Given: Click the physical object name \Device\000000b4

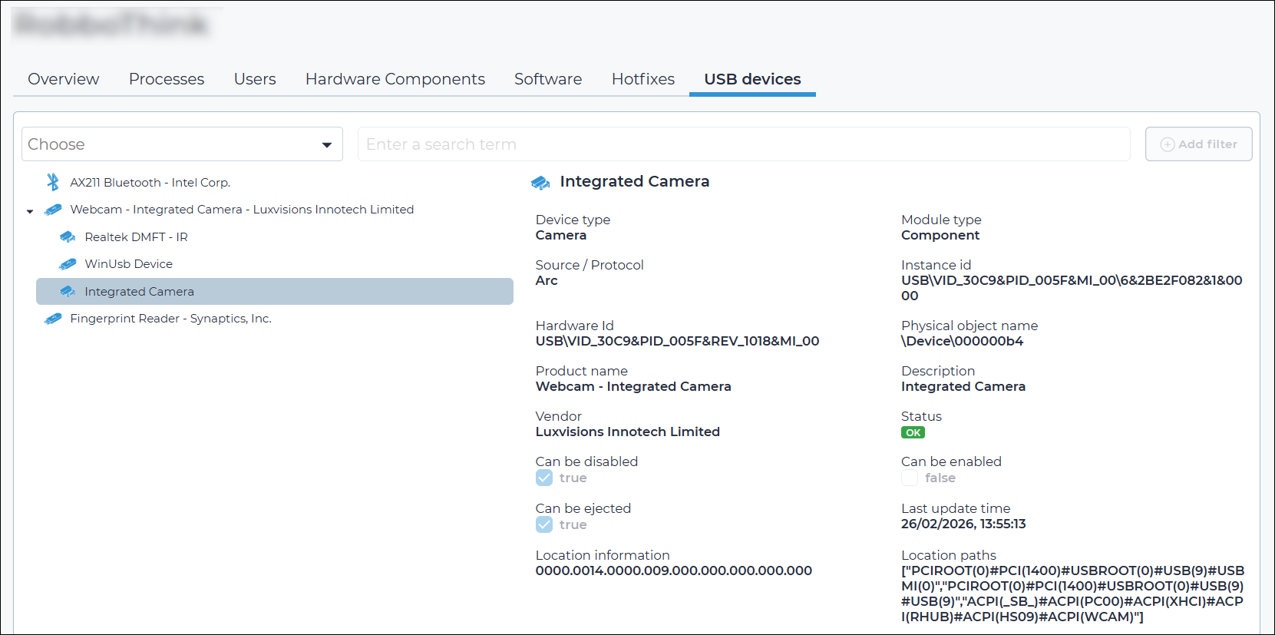Looking at the screenshot, I should coord(962,341).
